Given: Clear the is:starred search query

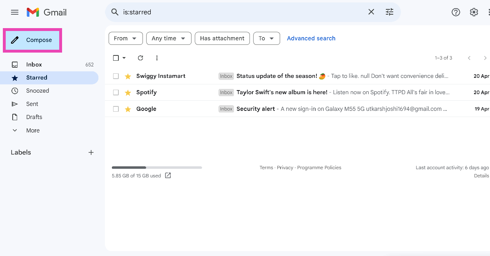Looking at the screenshot, I should coord(371,12).
